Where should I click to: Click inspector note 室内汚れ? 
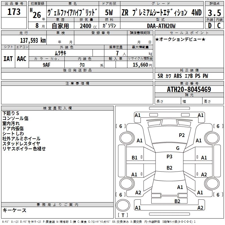coord(11,123)
